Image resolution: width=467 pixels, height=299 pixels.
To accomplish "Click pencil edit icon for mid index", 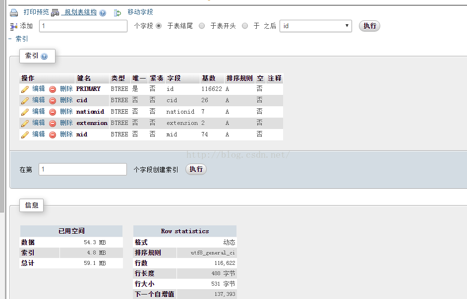I will coord(25,135).
